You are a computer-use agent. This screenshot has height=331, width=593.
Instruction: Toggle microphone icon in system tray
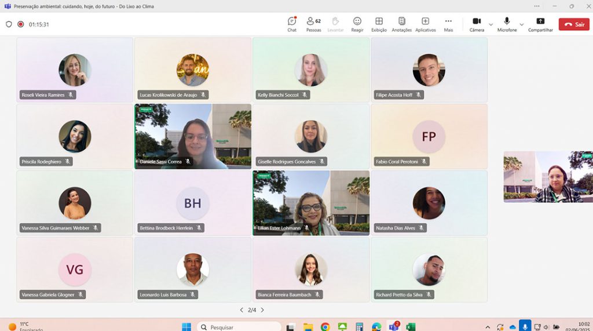click(x=525, y=326)
